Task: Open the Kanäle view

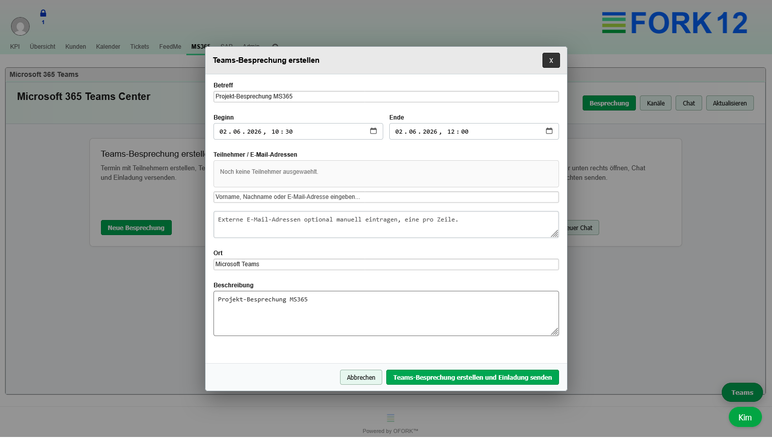Action: (x=655, y=103)
